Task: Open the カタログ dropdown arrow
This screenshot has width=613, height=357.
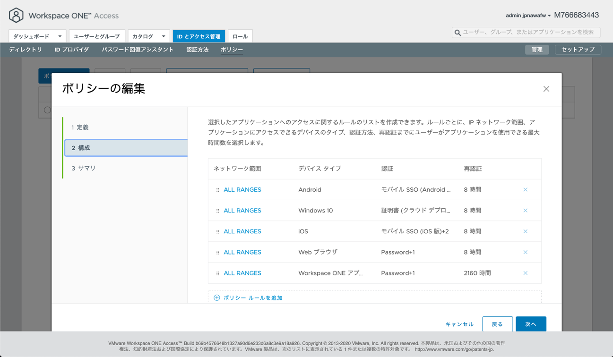Action: tap(164, 36)
